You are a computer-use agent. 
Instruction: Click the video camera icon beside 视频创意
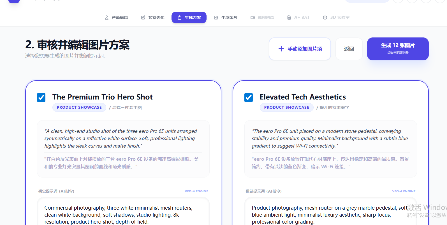point(253,18)
